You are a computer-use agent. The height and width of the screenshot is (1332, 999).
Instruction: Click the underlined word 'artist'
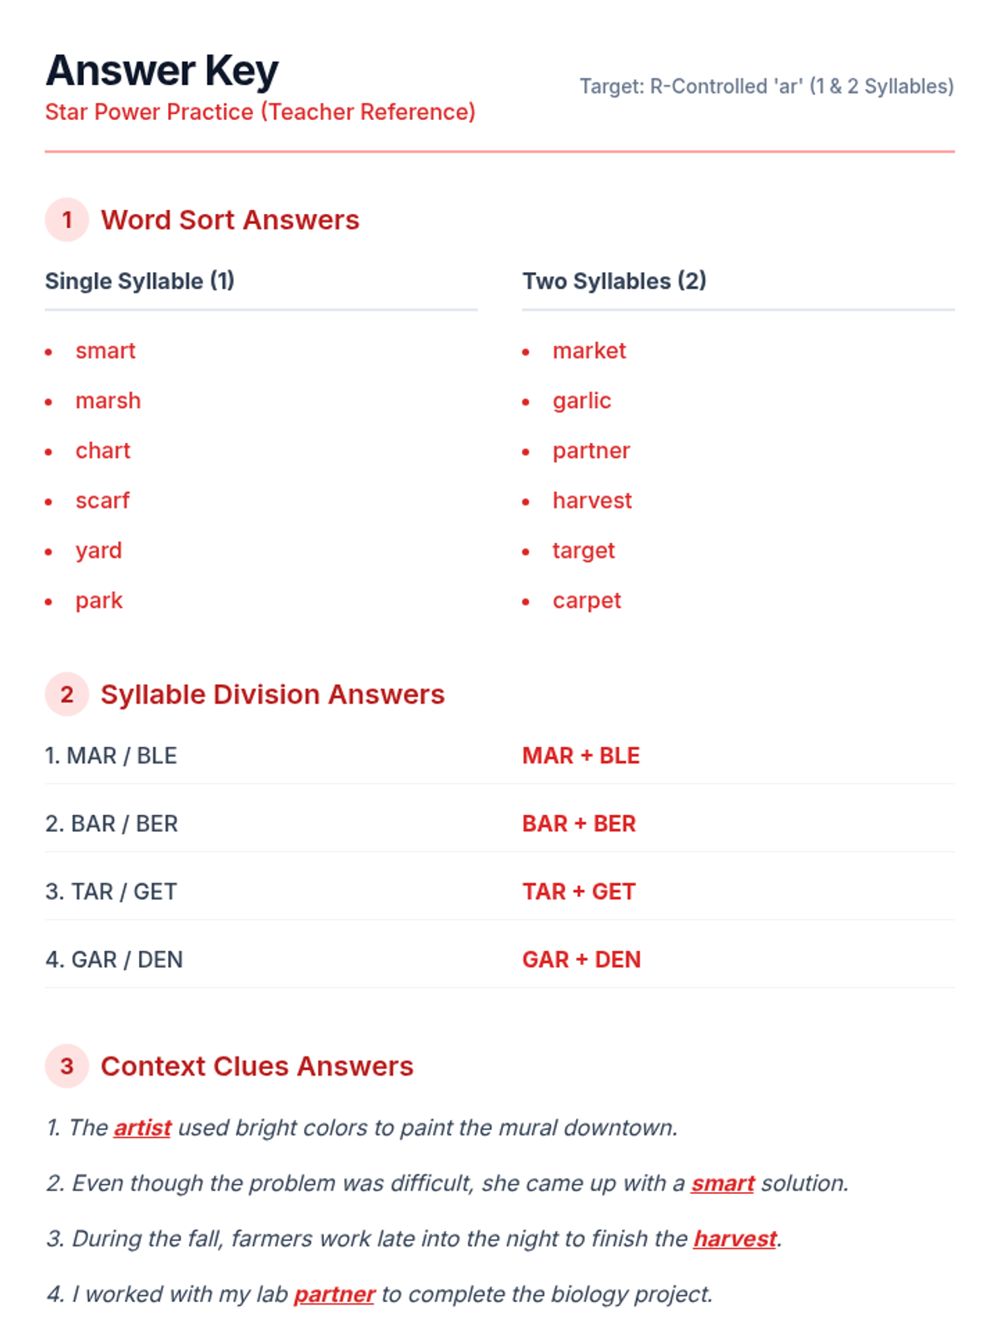click(x=142, y=1128)
